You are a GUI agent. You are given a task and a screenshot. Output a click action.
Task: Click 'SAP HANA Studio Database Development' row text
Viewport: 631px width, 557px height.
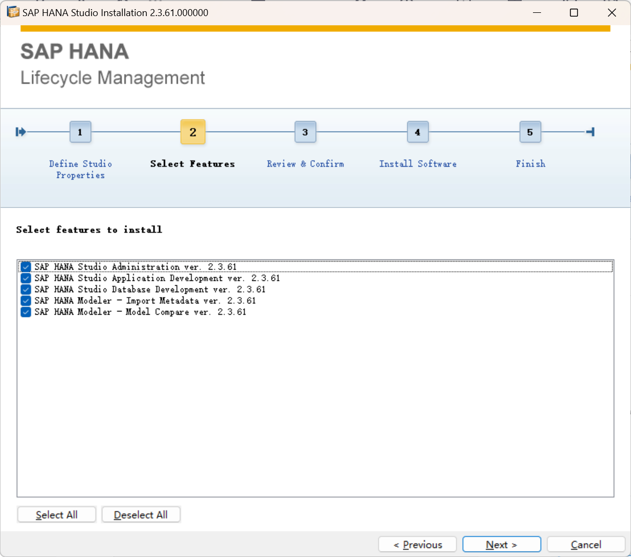coord(149,289)
